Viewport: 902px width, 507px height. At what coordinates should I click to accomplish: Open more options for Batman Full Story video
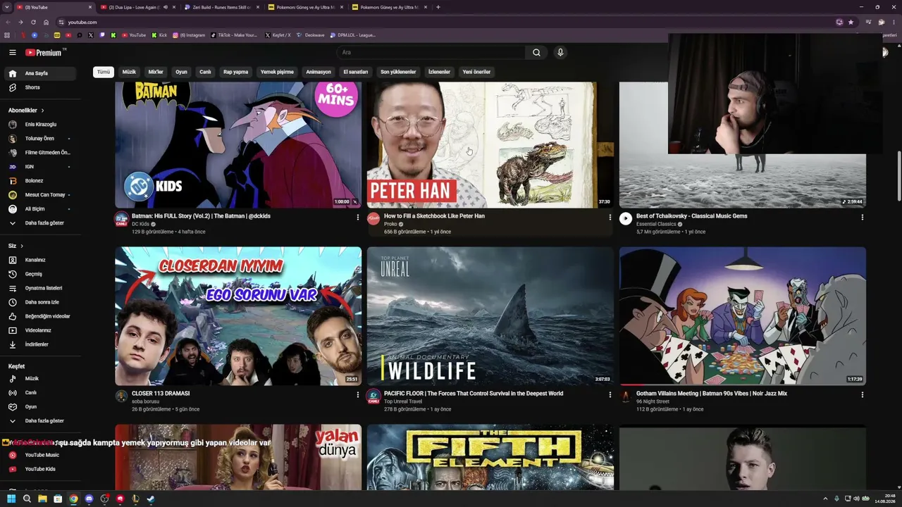(357, 217)
